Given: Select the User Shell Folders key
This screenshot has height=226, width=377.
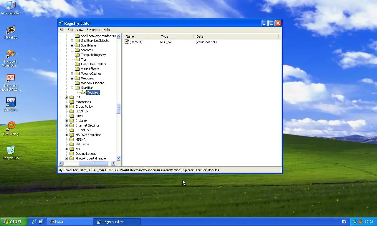Looking at the screenshot, I should [93, 64].
